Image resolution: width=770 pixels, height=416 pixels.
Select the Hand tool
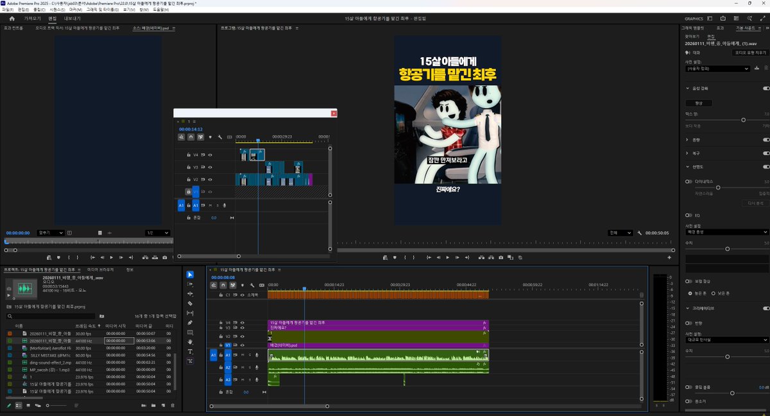[x=190, y=342]
